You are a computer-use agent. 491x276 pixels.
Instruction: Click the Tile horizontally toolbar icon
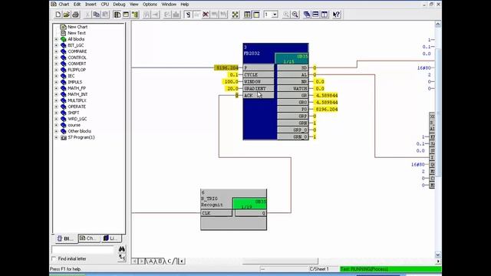point(315,15)
